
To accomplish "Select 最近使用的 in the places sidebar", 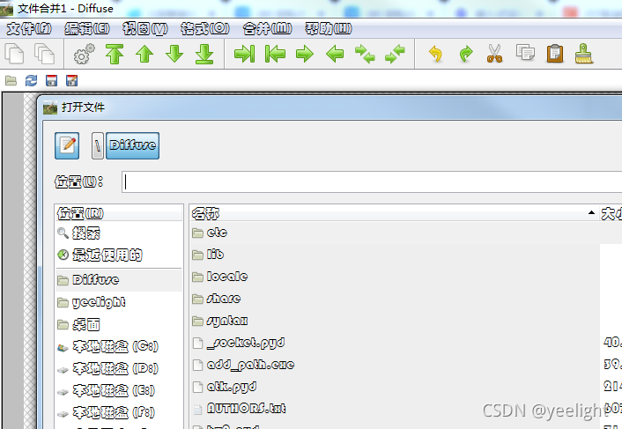I will click(119, 255).
